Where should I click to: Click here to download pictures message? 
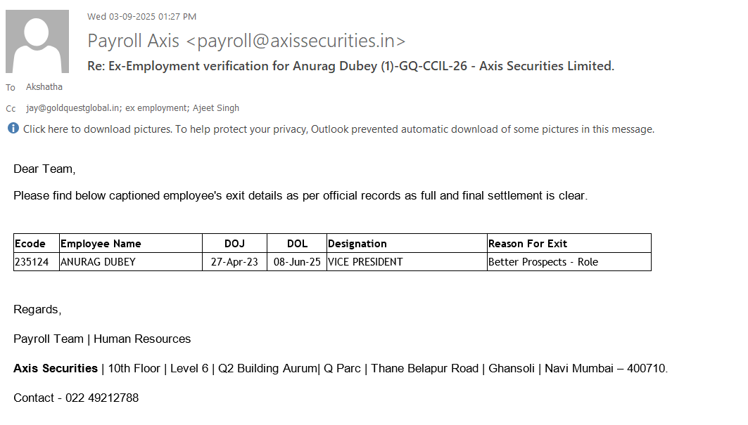338,129
